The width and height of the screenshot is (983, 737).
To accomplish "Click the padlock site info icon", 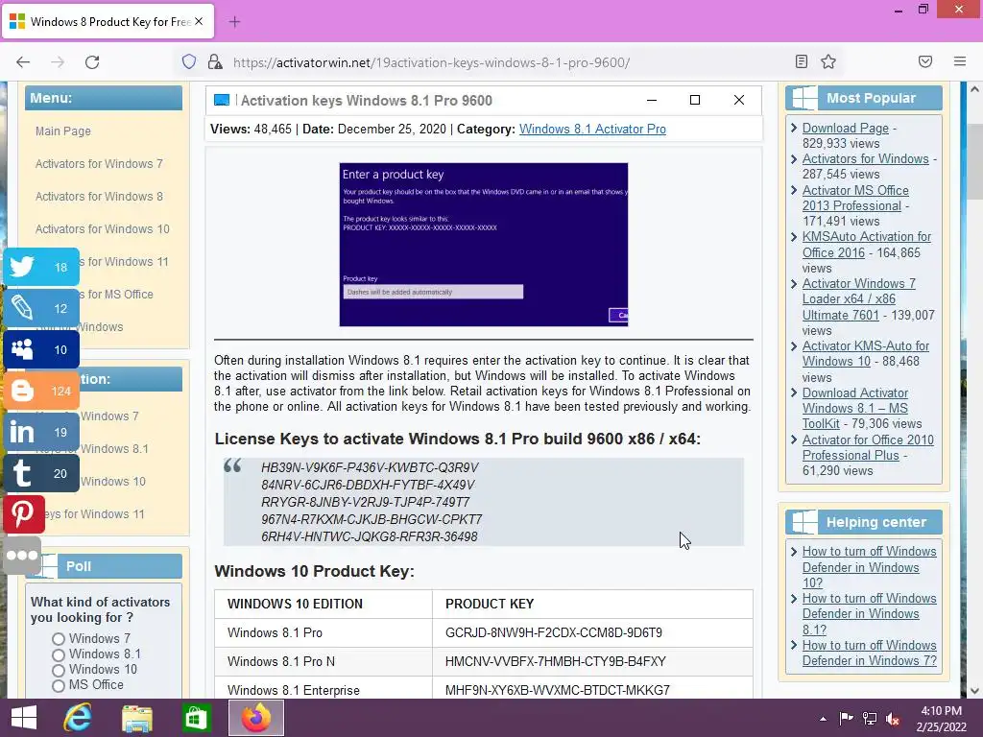I will click(214, 62).
